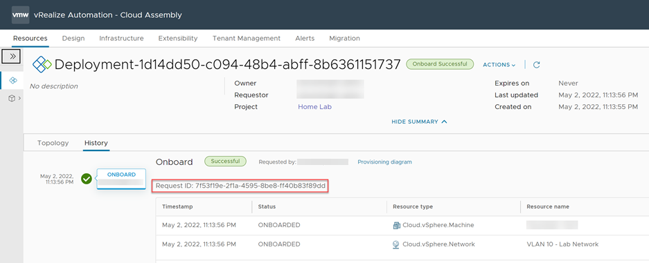Open the Provisioning diagram link

(x=384, y=162)
